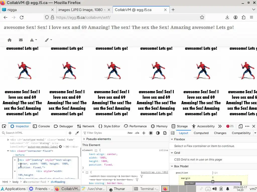Open a new browser tab with plus

point(173,10)
